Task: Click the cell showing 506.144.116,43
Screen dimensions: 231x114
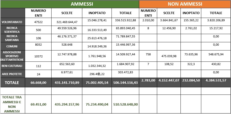Action: (x=125, y=83)
